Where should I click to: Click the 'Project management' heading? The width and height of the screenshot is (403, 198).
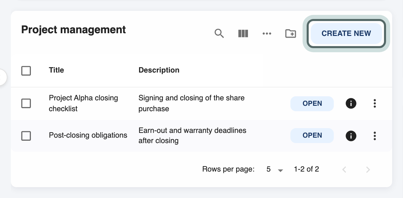74,30
